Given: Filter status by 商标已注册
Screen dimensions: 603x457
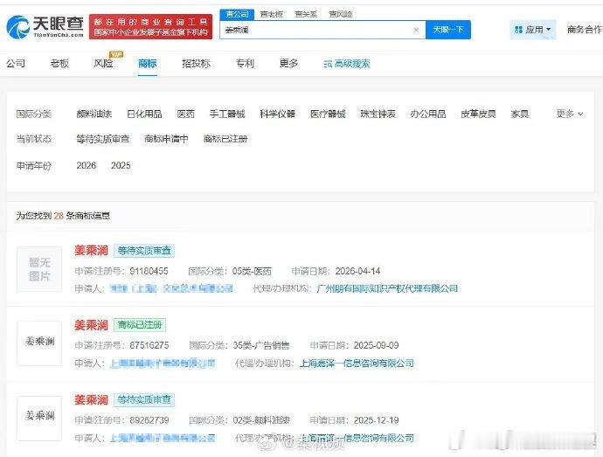Looking at the screenshot, I should pos(225,139).
